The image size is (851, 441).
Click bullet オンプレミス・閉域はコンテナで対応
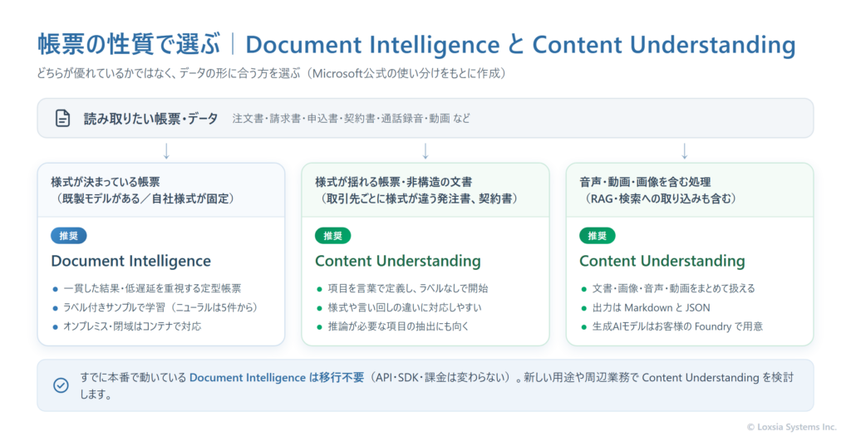[132, 326]
